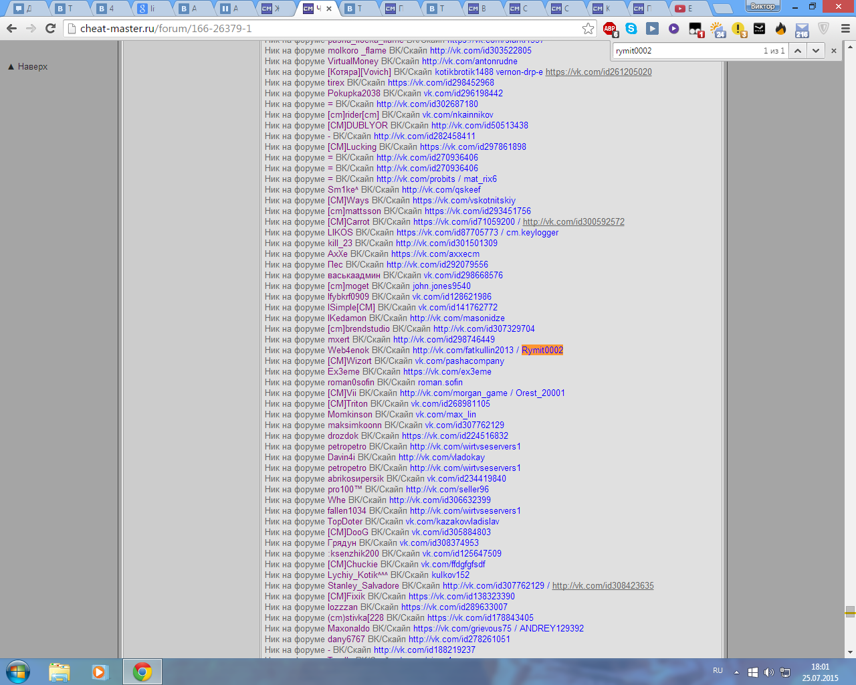Open the Chrome hamburger menu
The height and width of the screenshot is (685, 856).
point(845,29)
